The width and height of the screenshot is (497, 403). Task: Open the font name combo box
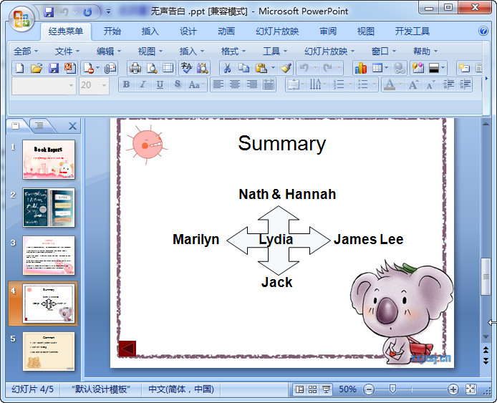tap(44, 85)
